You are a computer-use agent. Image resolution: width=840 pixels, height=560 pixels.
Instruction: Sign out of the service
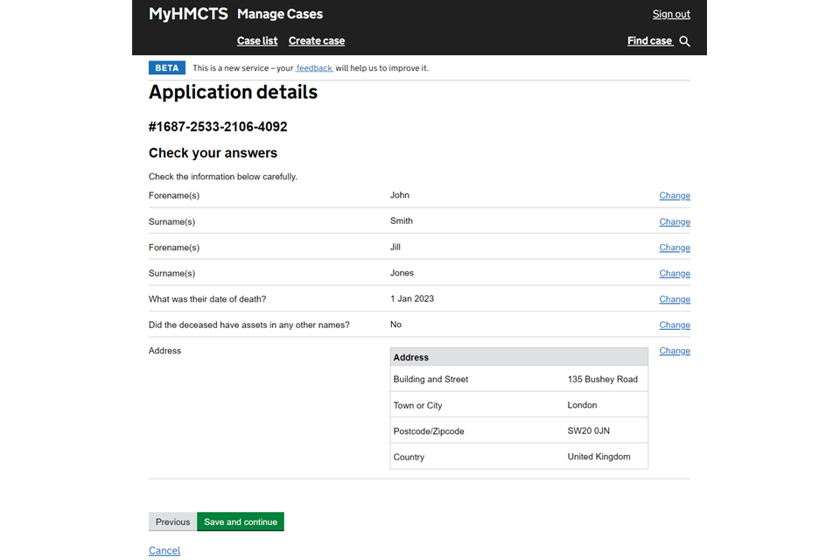coord(671,14)
